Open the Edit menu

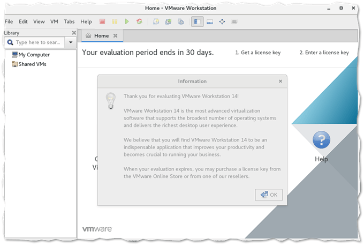(x=23, y=21)
